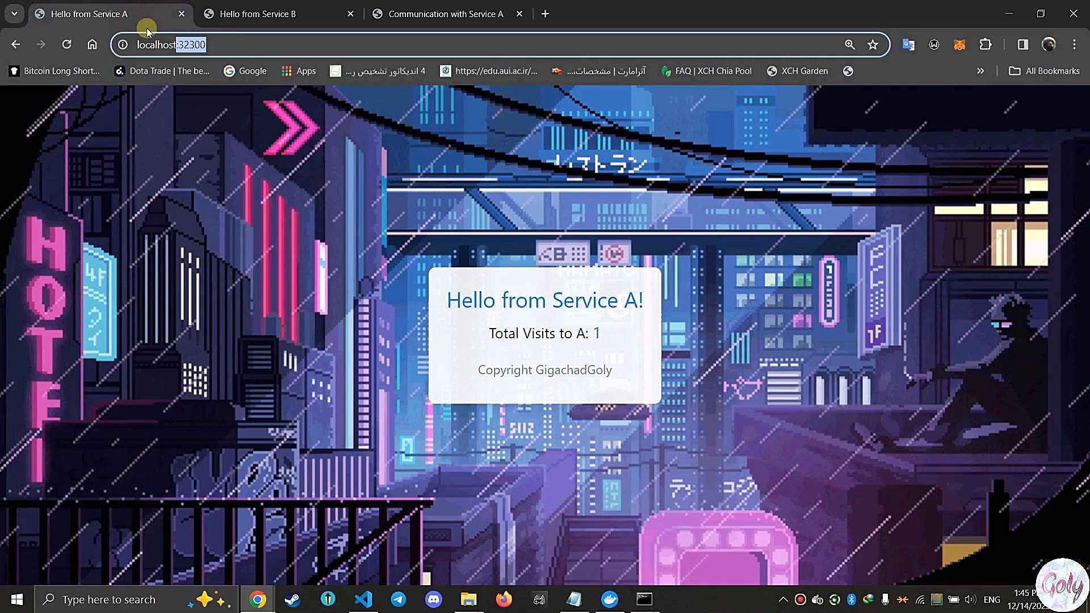Open FAQ XCH Chia Pool bookmark

pyautogui.click(x=707, y=71)
